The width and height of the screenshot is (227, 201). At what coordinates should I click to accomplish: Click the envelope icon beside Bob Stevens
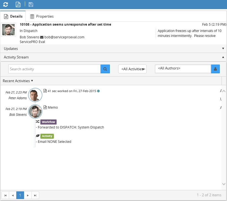42,37
